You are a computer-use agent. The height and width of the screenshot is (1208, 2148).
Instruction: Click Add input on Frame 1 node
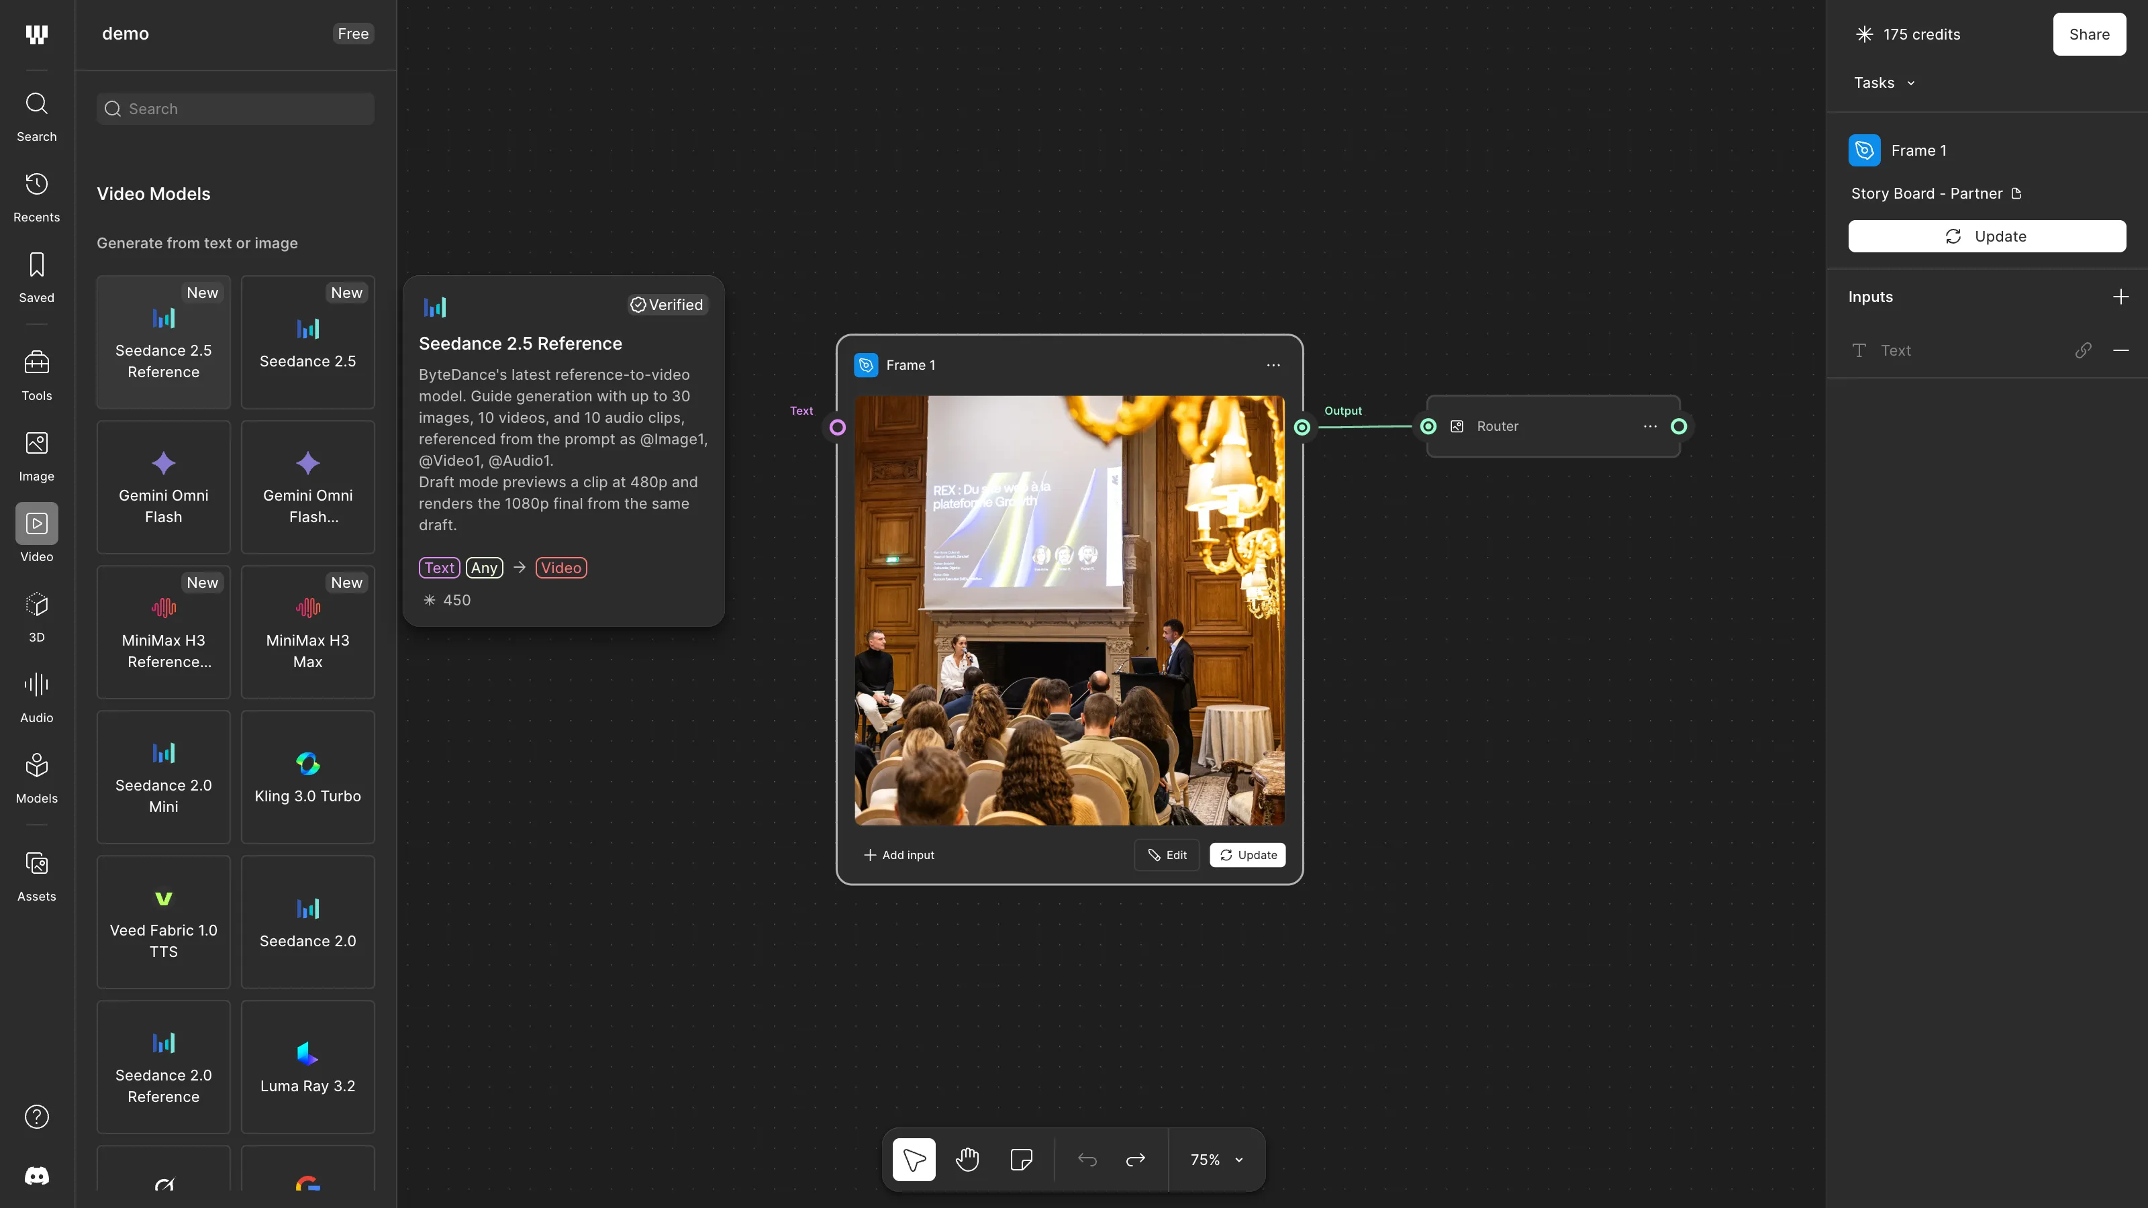point(899,854)
